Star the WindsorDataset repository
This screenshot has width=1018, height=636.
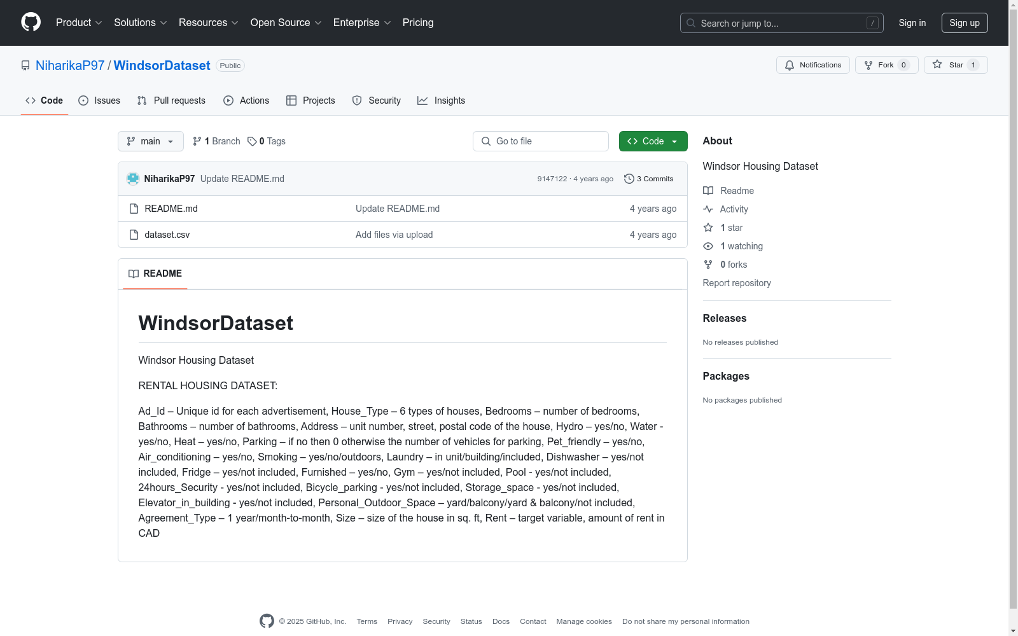pos(956,65)
